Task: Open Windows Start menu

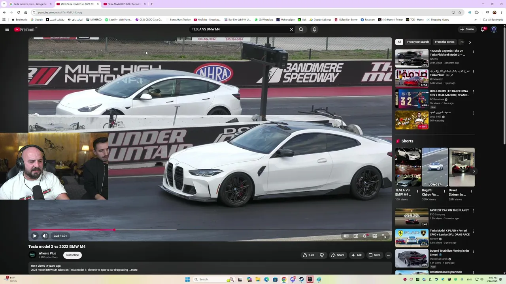Action: pyautogui.click(x=187, y=279)
